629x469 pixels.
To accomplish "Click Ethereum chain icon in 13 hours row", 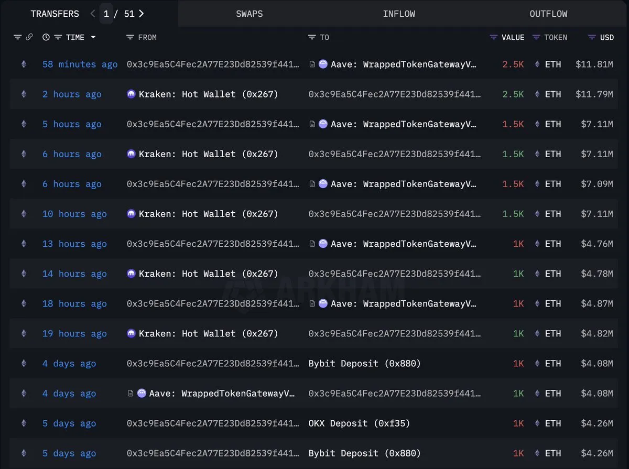I will [x=23, y=244].
